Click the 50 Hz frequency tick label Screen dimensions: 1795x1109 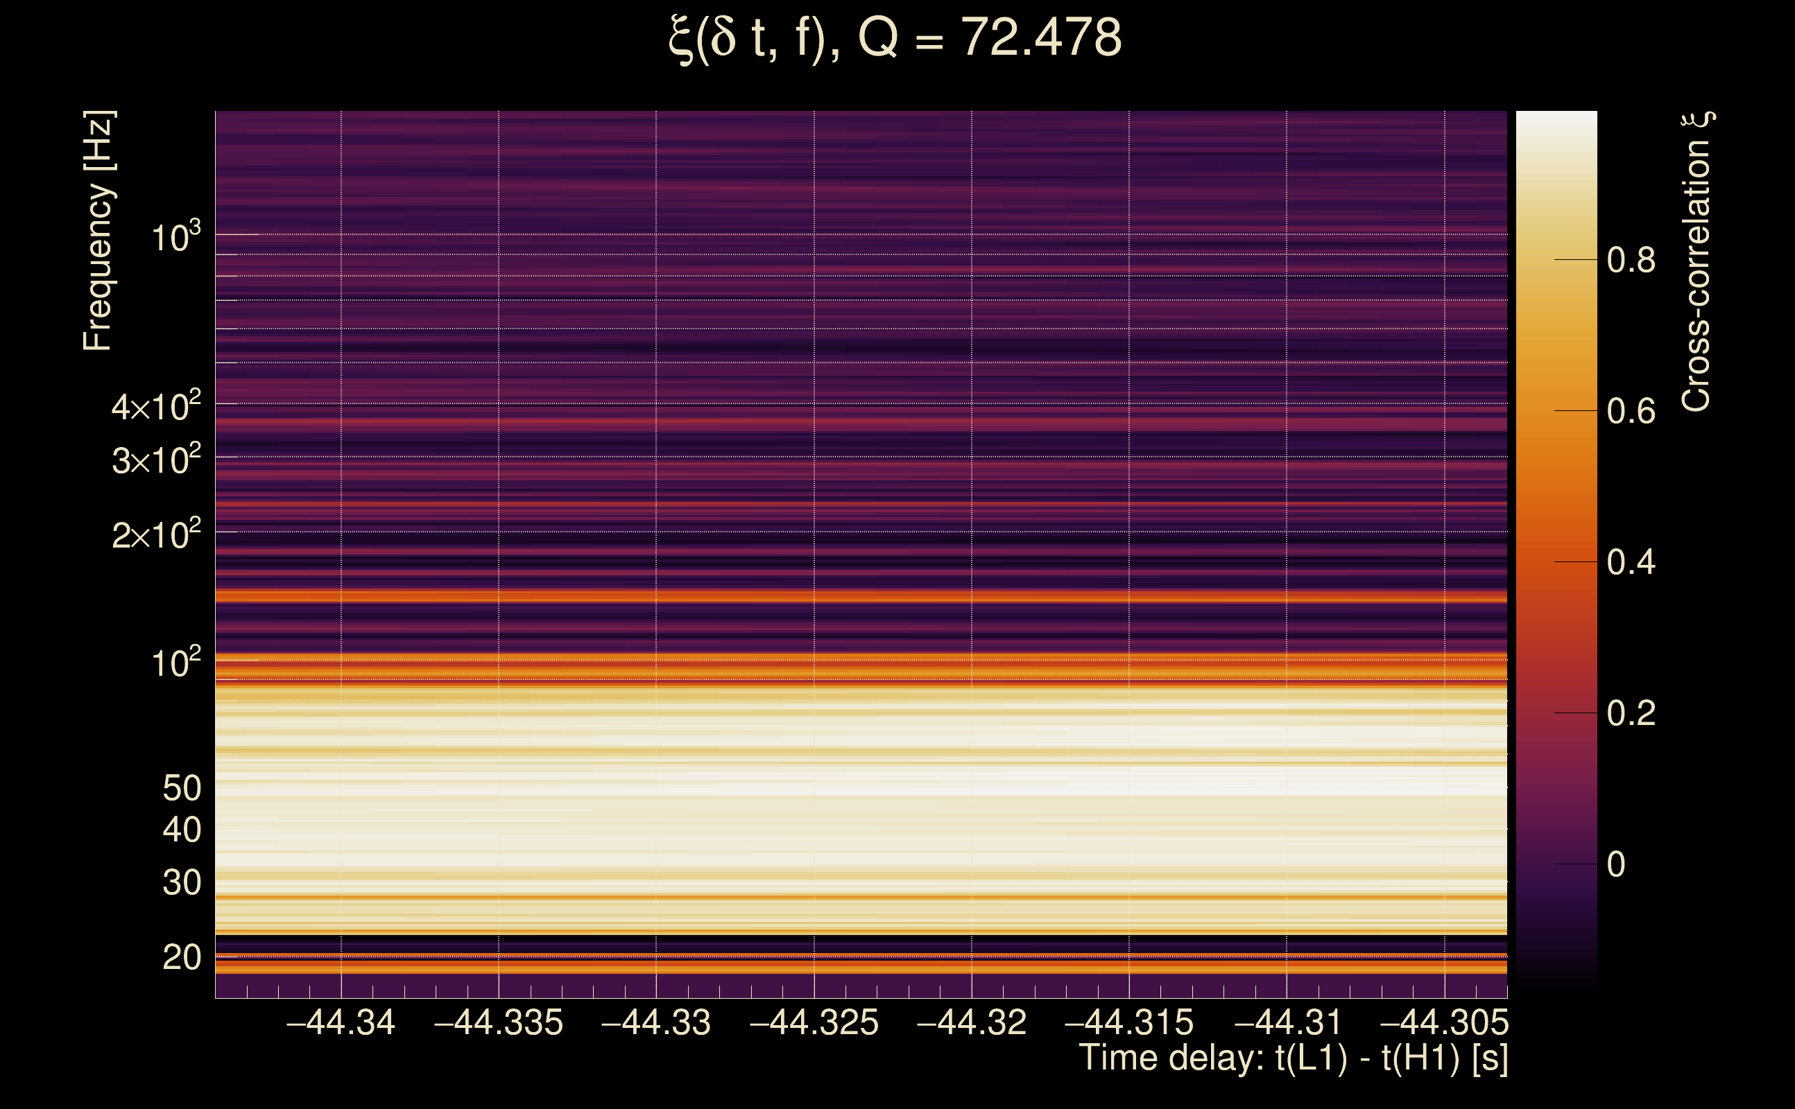181,789
